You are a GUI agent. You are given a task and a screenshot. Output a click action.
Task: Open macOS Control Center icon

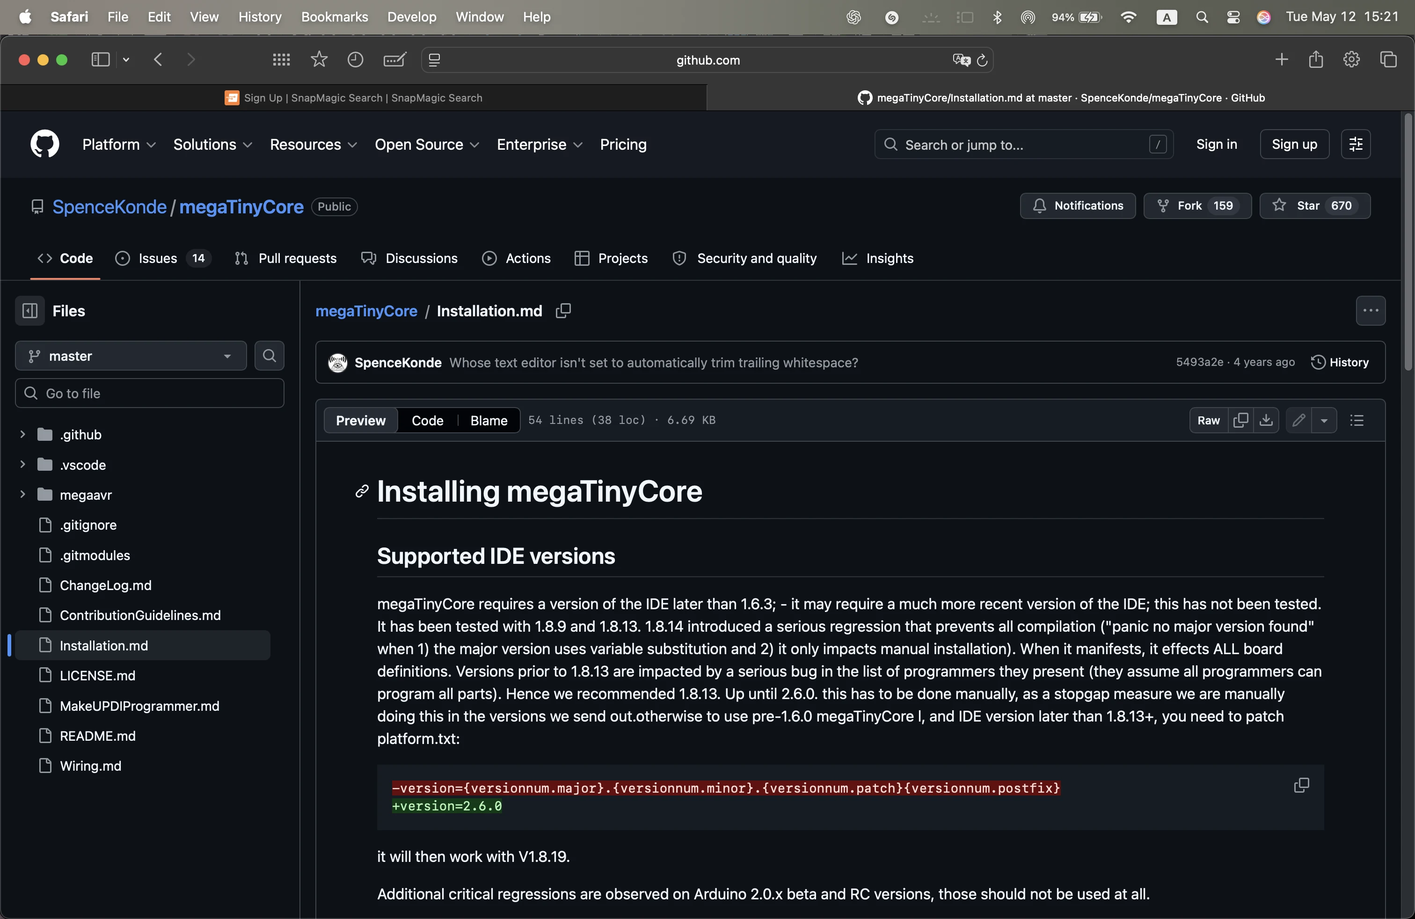tap(1233, 17)
